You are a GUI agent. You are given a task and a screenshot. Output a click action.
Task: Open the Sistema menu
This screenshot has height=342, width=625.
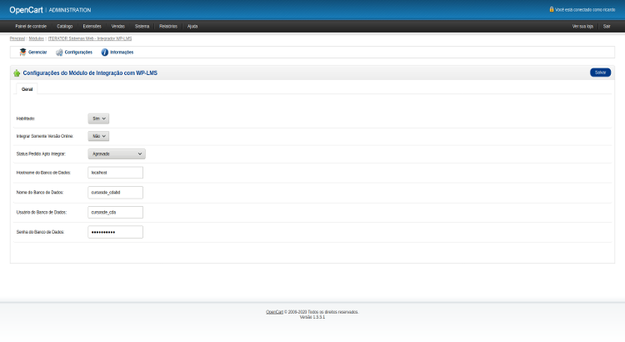pos(142,27)
